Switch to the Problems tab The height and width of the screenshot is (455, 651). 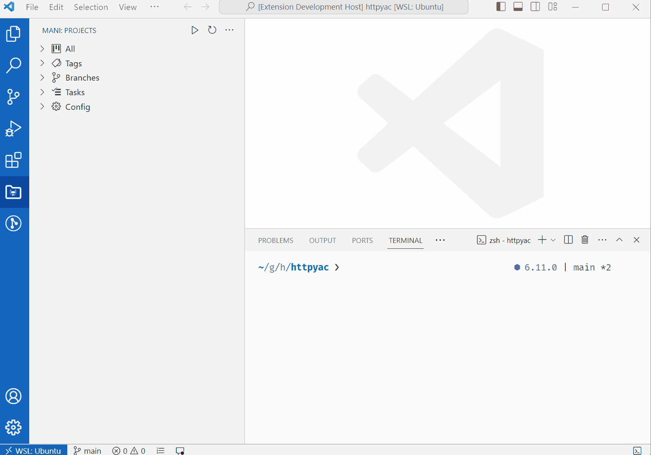point(276,240)
